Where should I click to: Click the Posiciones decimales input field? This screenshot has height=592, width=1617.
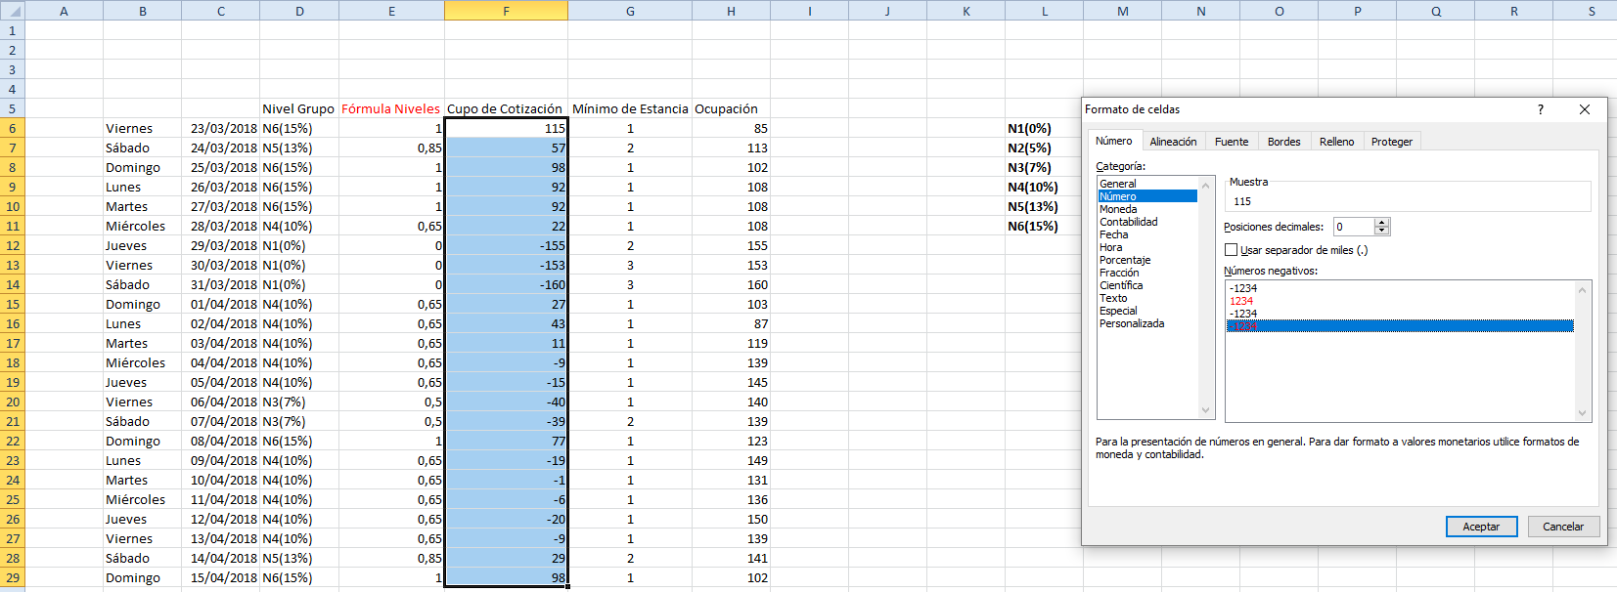tap(1353, 227)
